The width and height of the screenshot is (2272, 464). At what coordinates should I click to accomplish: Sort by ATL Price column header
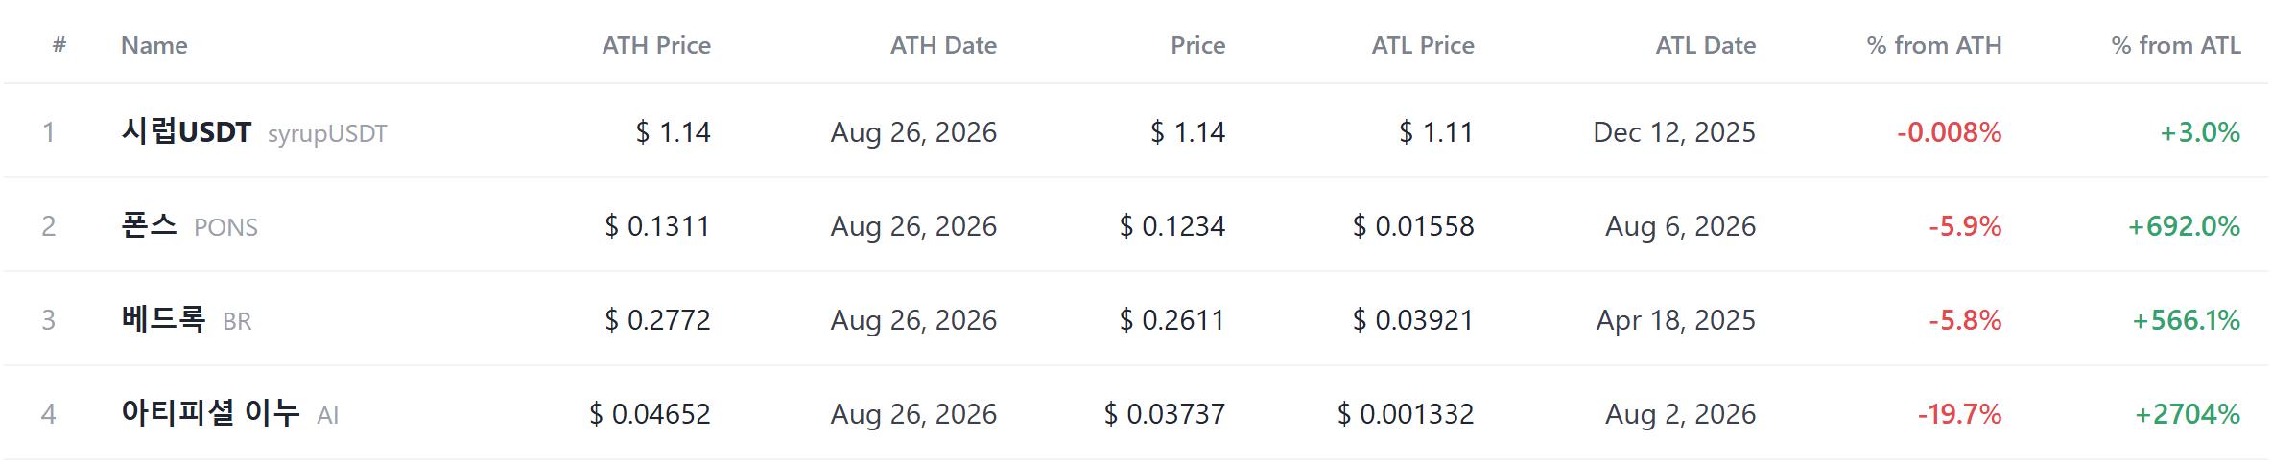point(1423,45)
